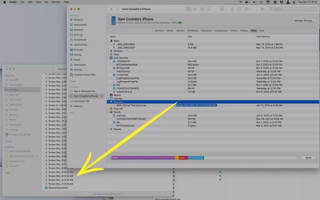Click the eject icon beside Sam Costello's iPhone
The width and height of the screenshot is (320, 200).
pyautogui.click(x=101, y=96)
